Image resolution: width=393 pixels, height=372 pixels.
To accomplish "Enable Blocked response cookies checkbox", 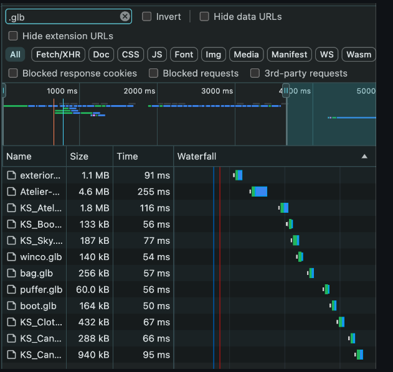I will pyautogui.click(x=14, y=73).
